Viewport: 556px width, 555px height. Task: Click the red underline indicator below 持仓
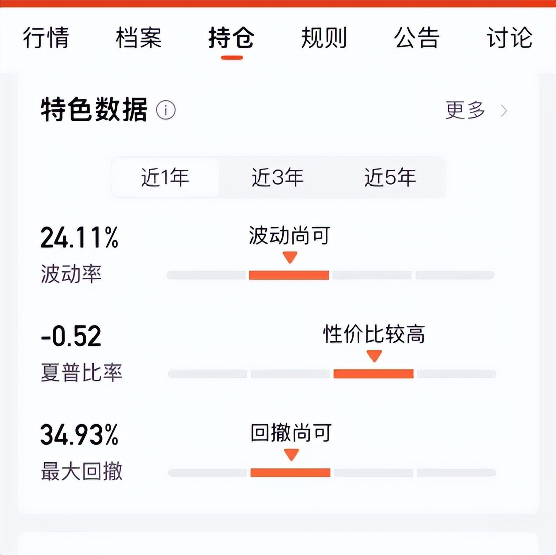(x=231, y=58)
